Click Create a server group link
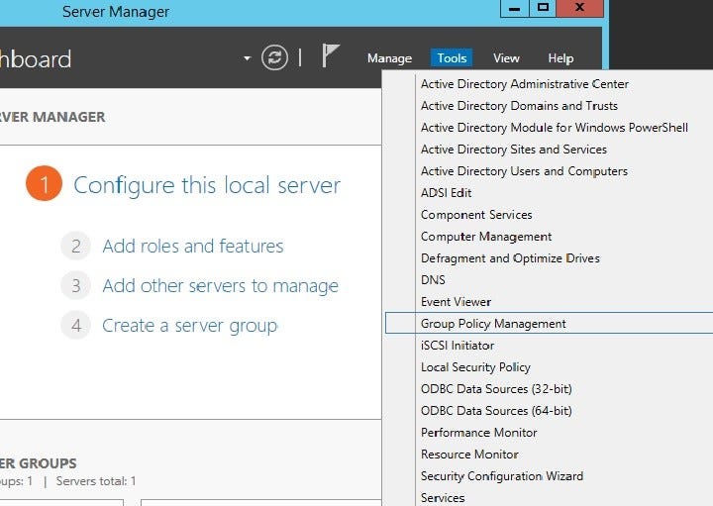713x506 pixels. click(x=189, y=326)
